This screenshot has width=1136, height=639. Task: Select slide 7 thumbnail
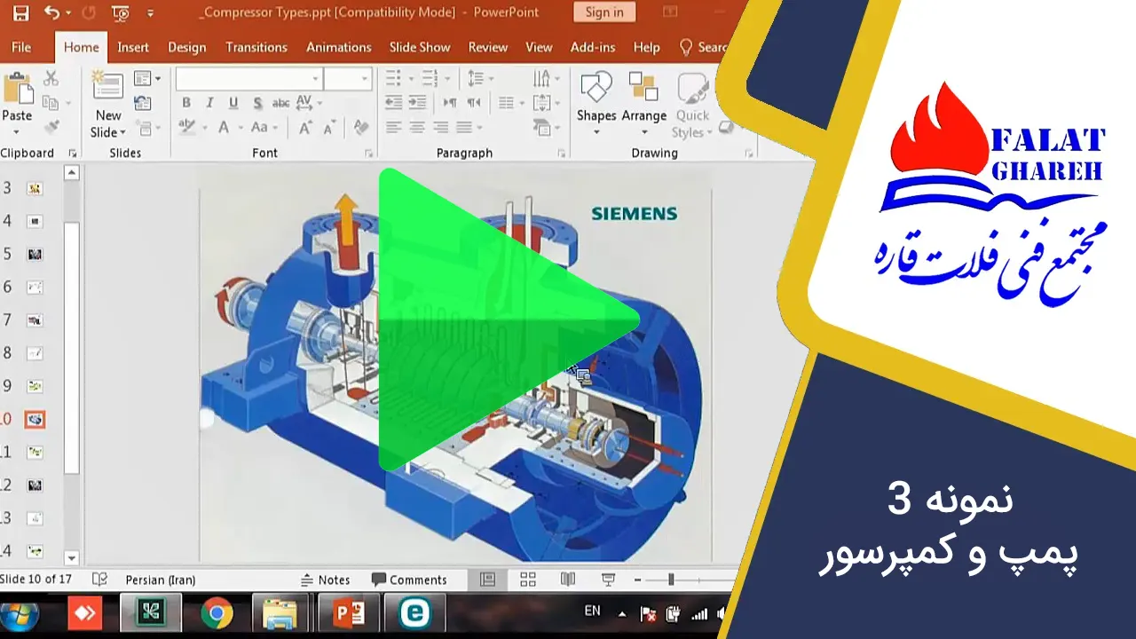point(35,319)
